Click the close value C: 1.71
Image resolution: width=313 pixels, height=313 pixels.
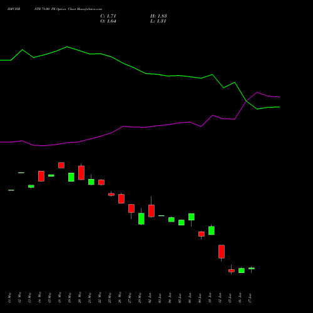coord(108,16)
